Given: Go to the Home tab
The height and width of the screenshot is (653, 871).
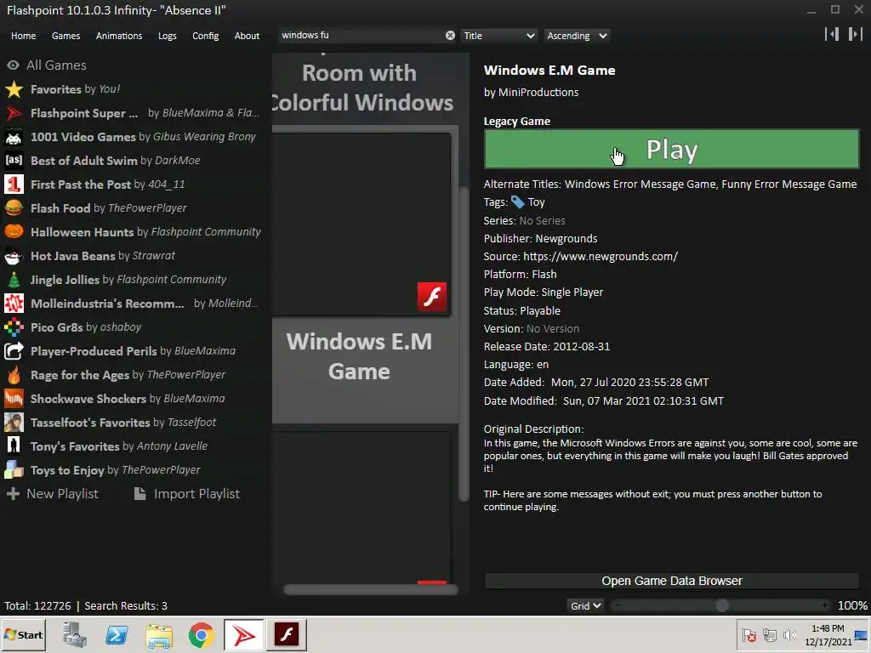Looking at the screenshot, I should click(23, 36).
